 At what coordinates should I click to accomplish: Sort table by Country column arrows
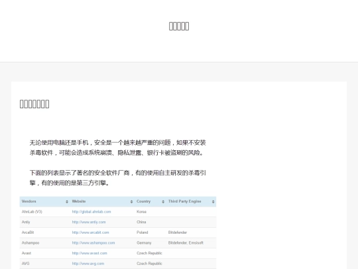[163, 201]
